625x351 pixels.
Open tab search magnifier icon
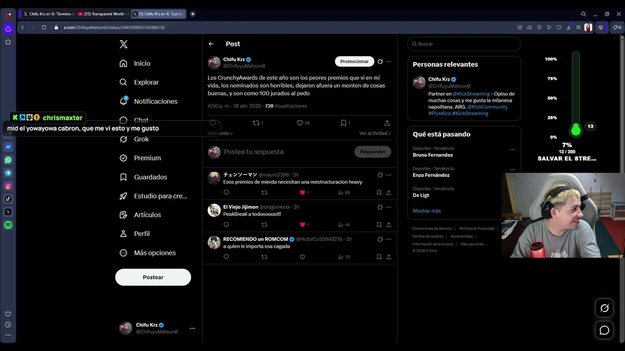583,14
